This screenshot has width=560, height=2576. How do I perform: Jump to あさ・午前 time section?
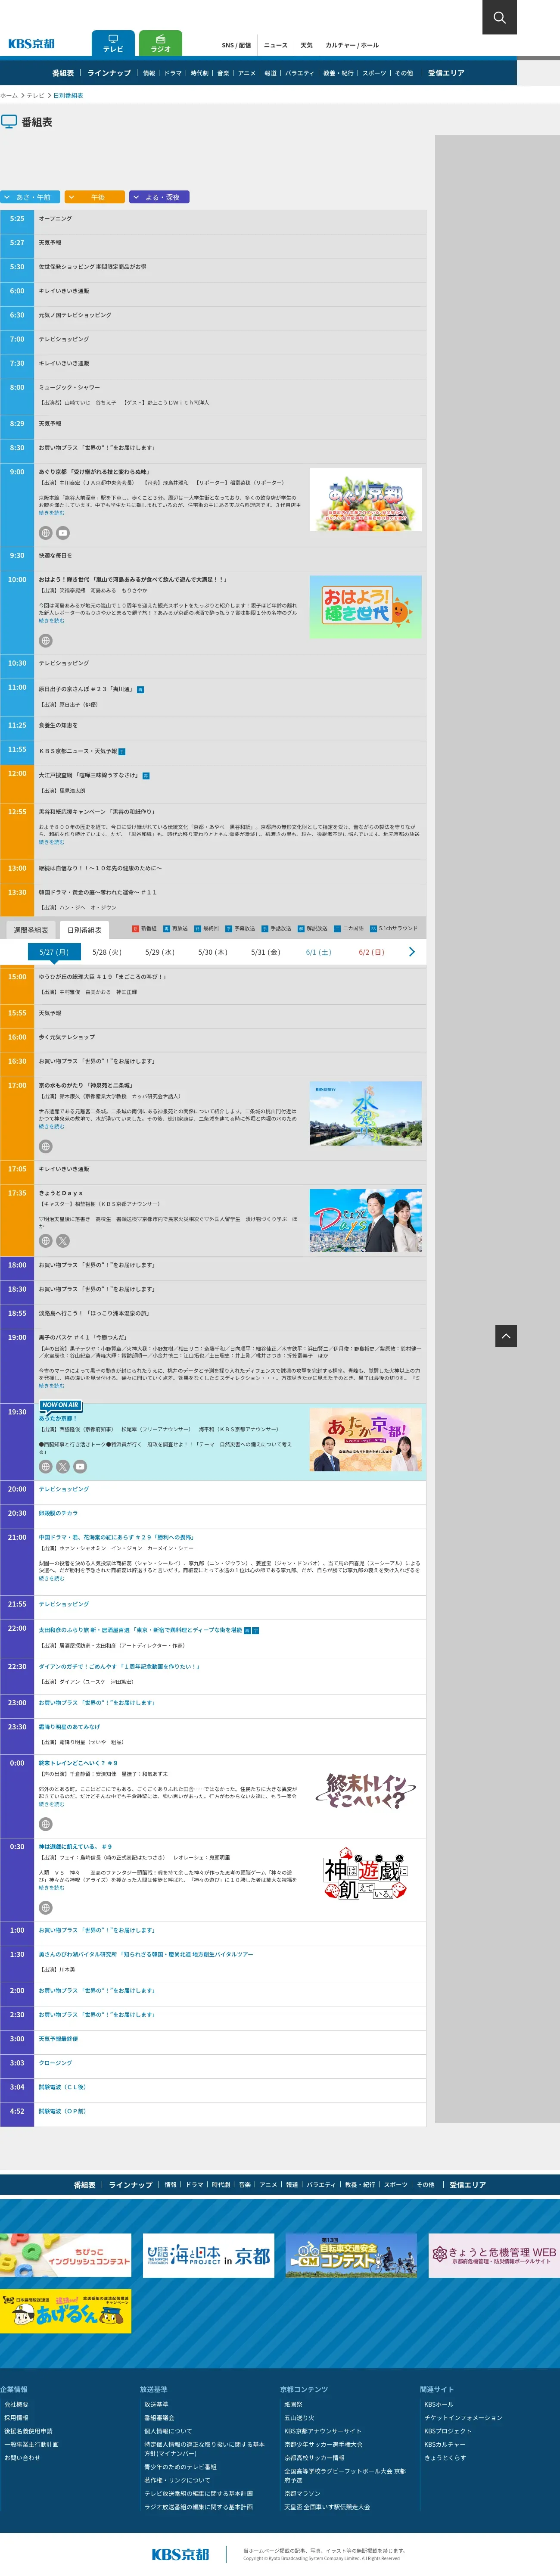pyautogui.click(x=30, y=197)
